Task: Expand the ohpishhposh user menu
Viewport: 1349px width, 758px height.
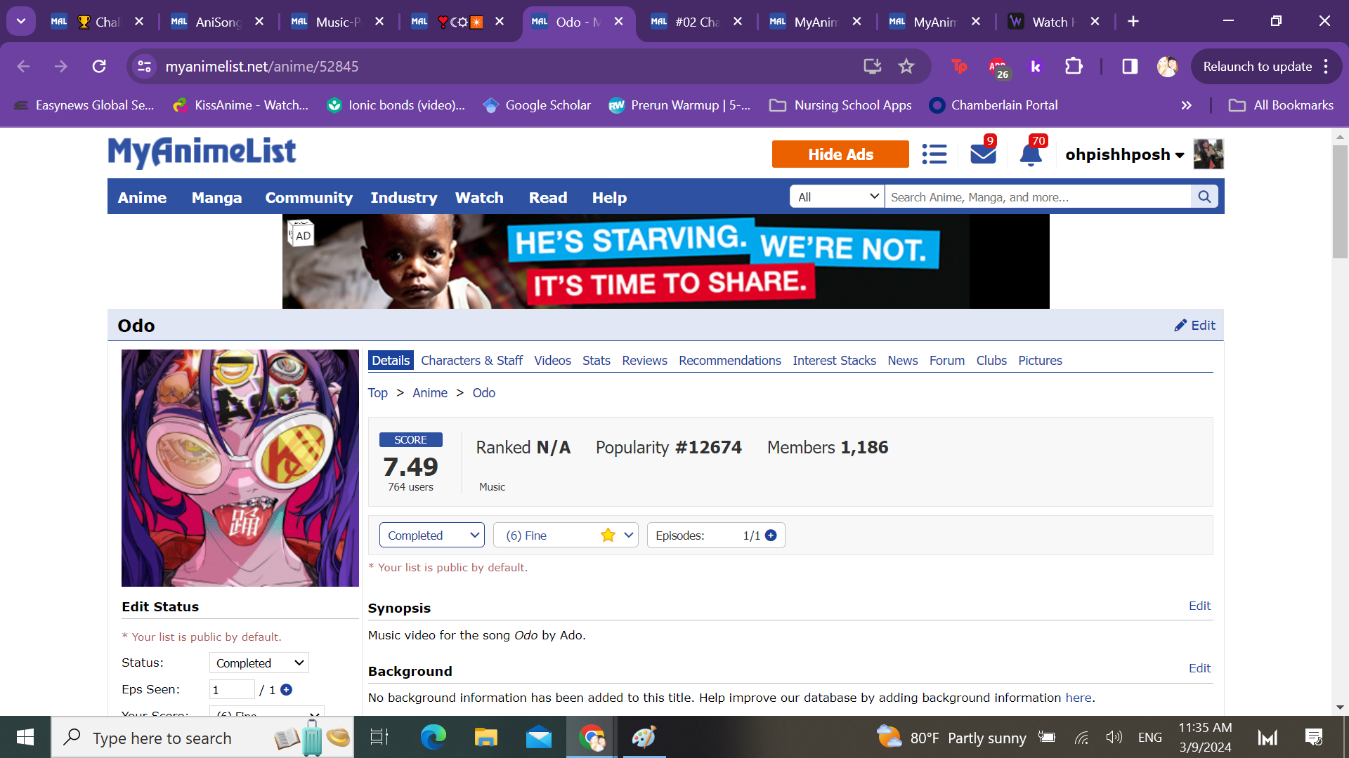Action: pos(1124,154)
